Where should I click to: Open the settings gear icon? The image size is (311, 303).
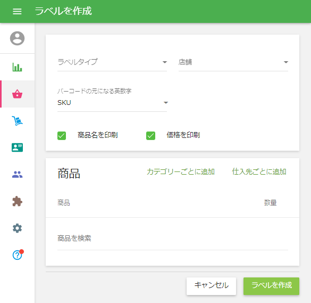coord(17,228)
